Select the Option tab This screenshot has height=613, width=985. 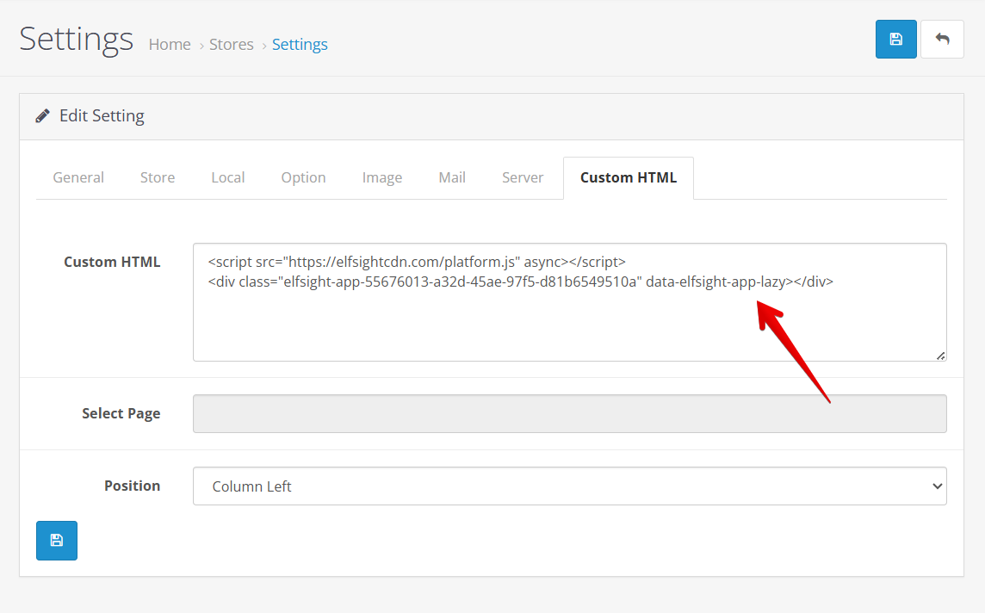click(x=303, y=177)
